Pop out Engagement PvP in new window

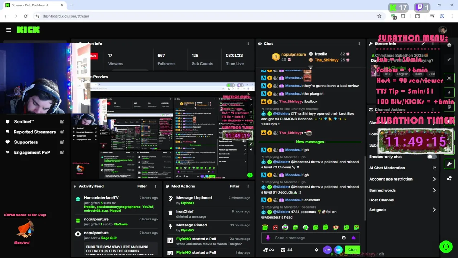pos(62,152)
